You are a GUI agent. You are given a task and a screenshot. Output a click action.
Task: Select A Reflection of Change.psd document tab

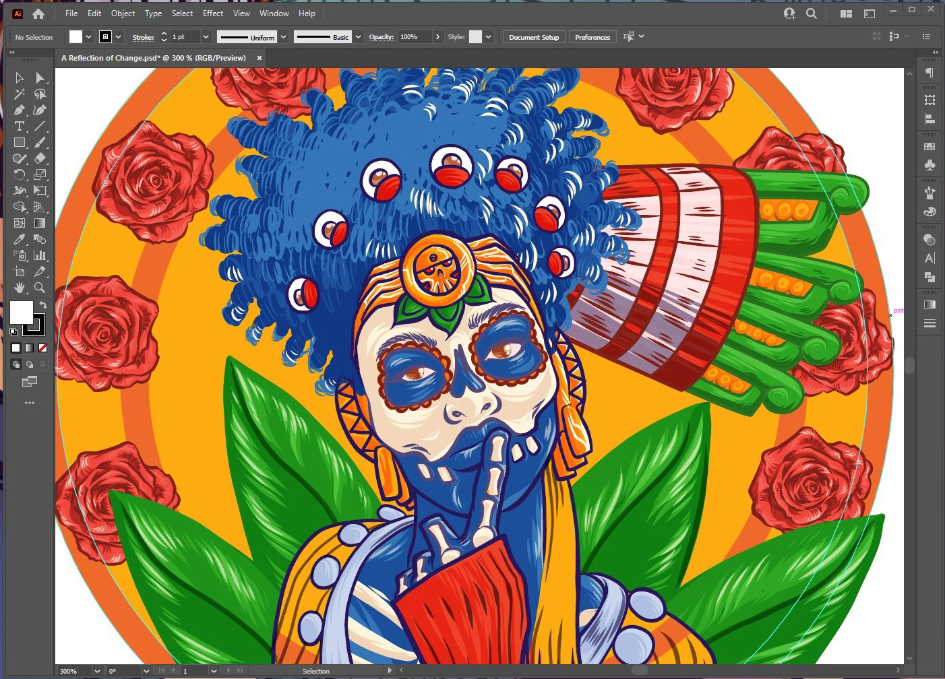pos(154,58)
